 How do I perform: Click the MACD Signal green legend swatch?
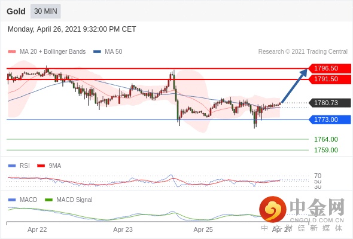[48, 200]
